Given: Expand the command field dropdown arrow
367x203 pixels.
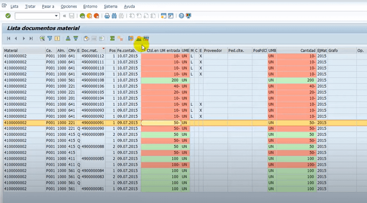Looking at the screenshot, I should 56,16.
